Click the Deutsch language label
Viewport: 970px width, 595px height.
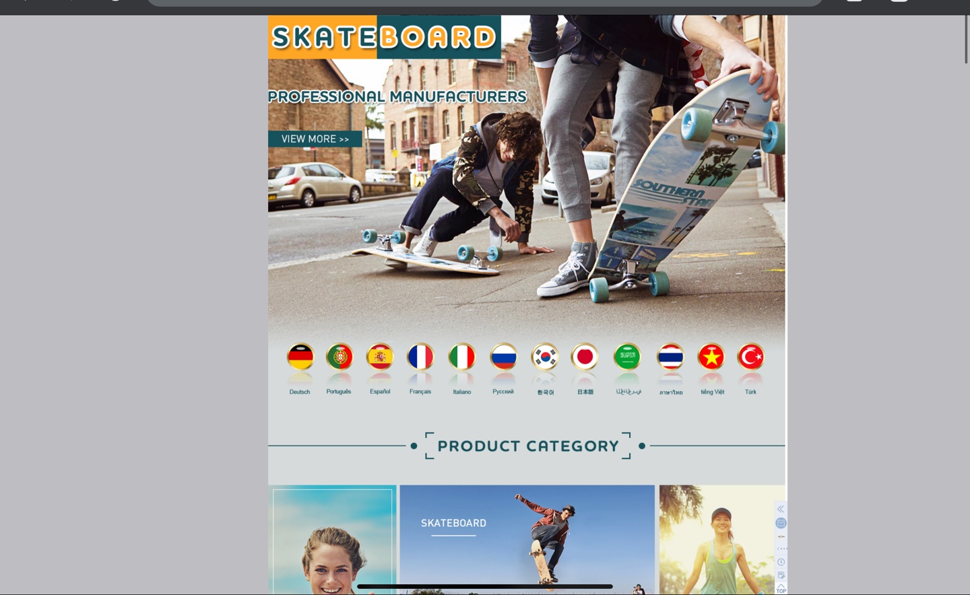[300, 392]
